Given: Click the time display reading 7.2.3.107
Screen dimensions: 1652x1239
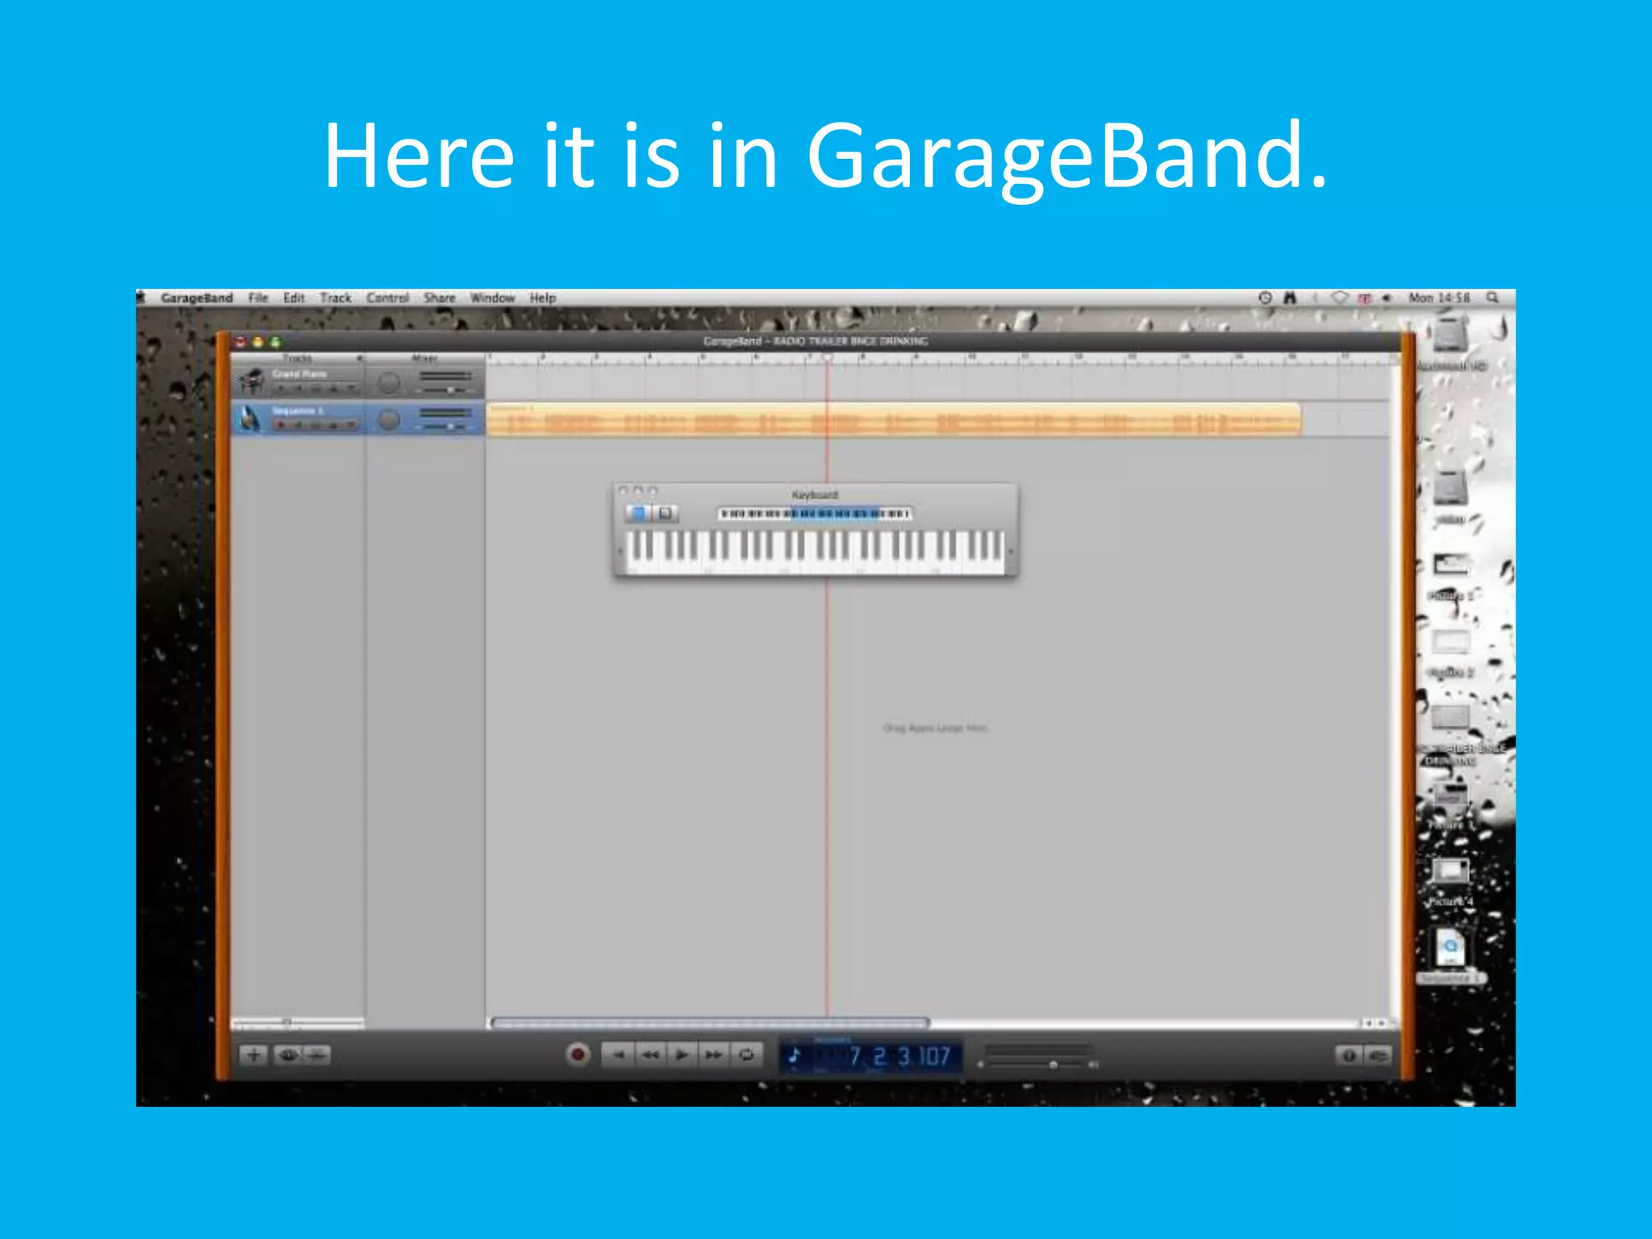Looking at the screenshot, I should (899, 1056).
